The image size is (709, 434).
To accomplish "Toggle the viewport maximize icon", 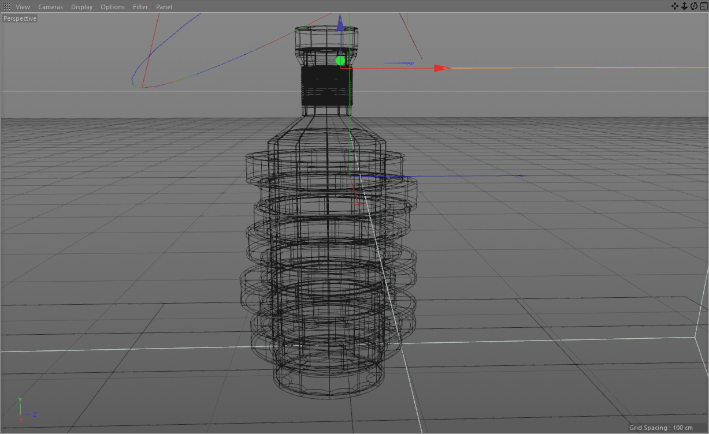I will (703, 6).
